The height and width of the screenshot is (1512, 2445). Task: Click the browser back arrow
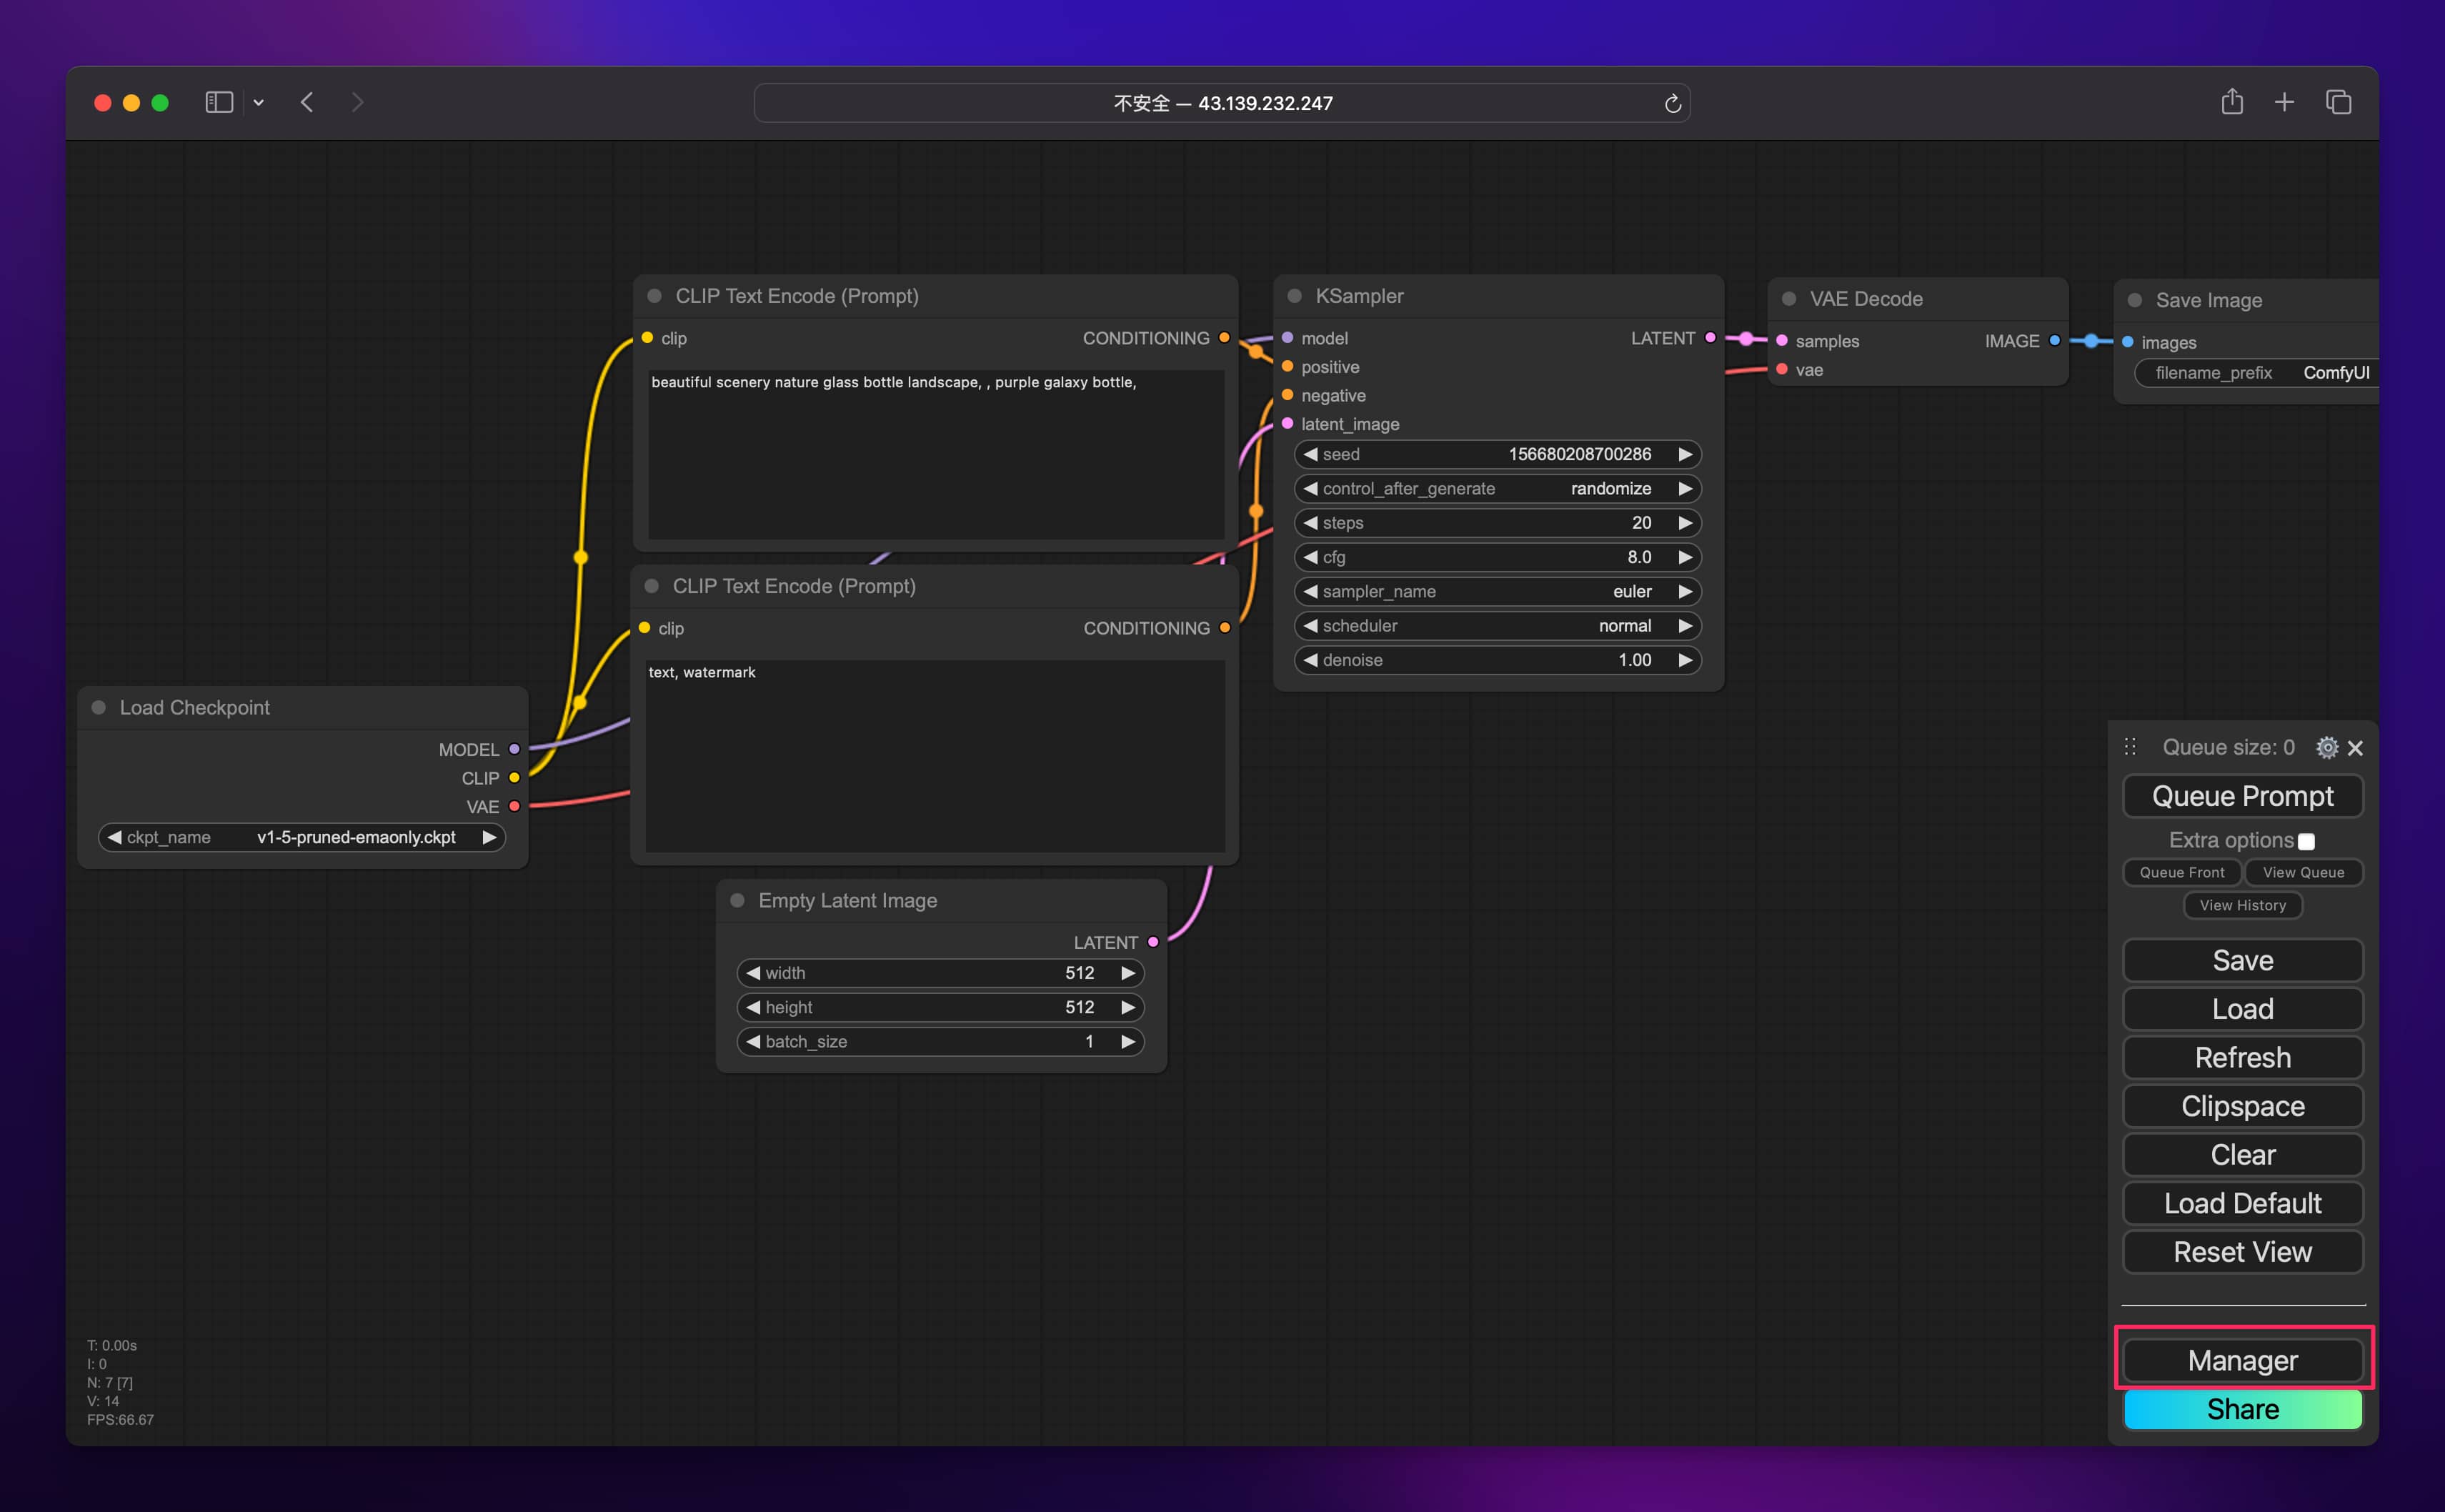[x=307, y=102]
